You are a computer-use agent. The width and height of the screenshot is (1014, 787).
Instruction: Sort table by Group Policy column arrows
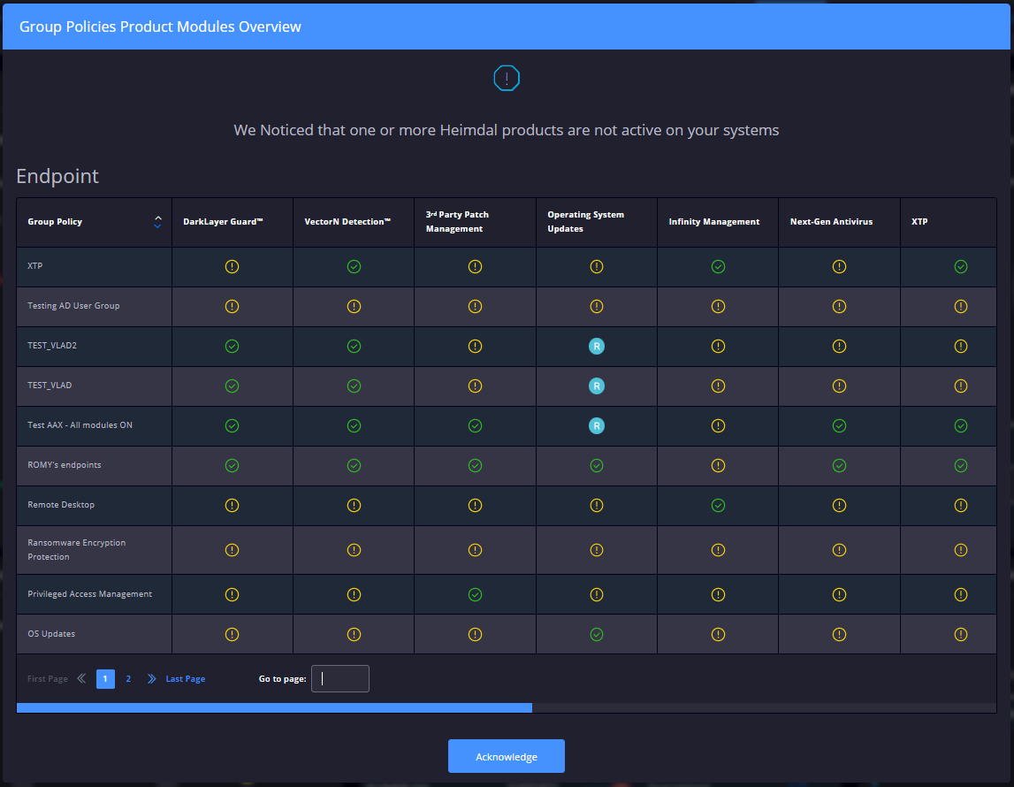(157, 221)
